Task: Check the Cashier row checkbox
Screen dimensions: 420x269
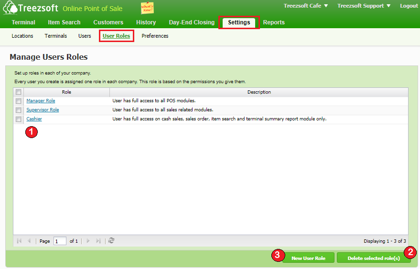Action: pos(19,119)
